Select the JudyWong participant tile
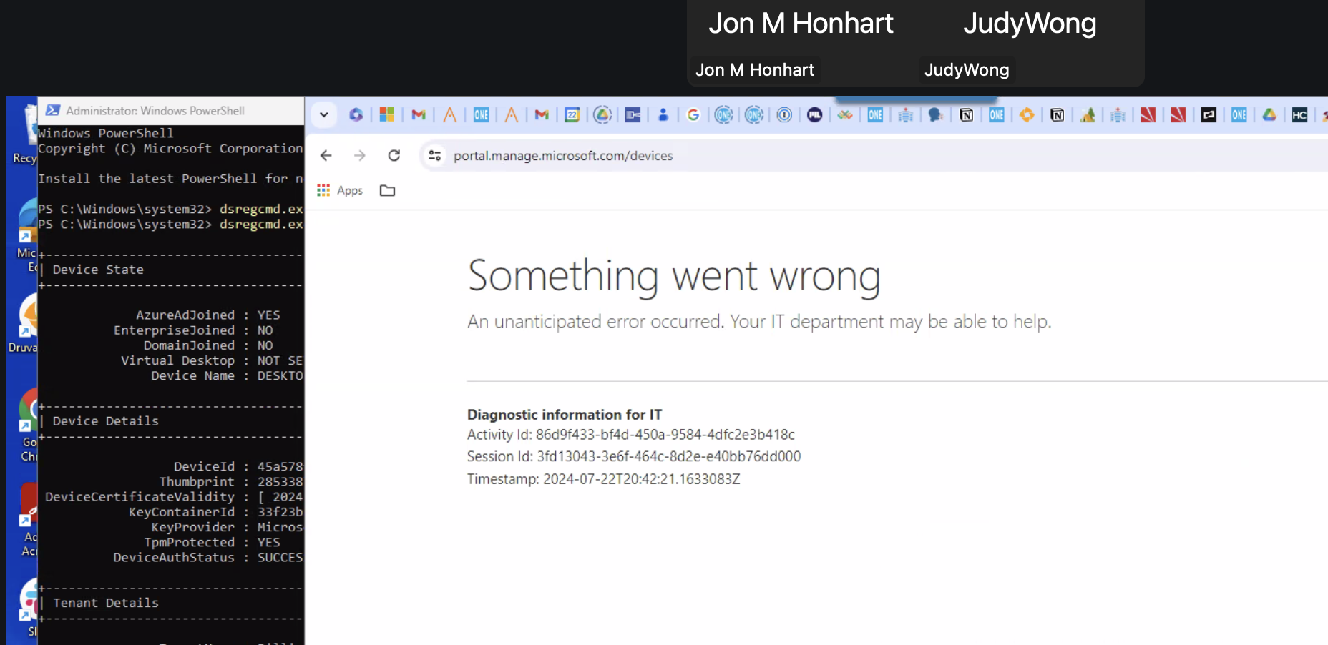This screenshot has width=1328, height=645. point(1030,43)
